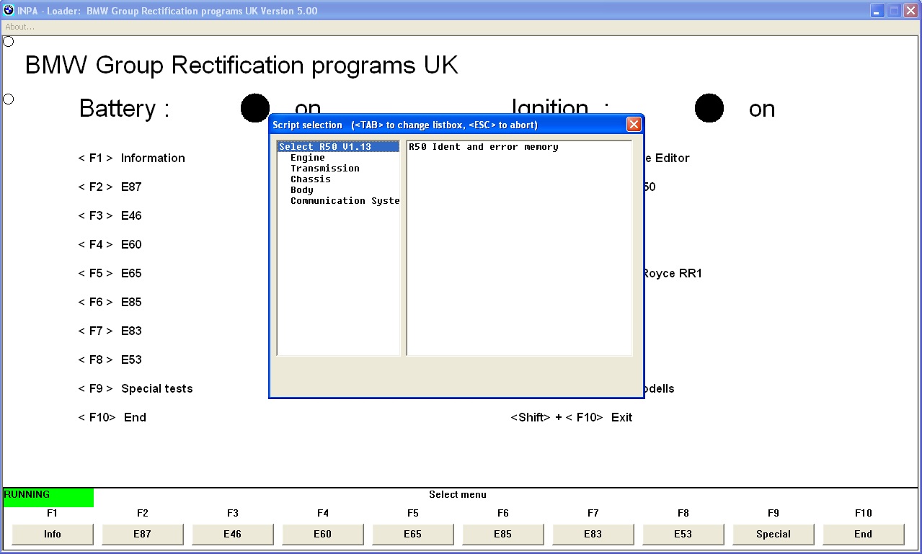
Task: Click the F10 End button
Action: pyautogui.click(x=864, y=534)
